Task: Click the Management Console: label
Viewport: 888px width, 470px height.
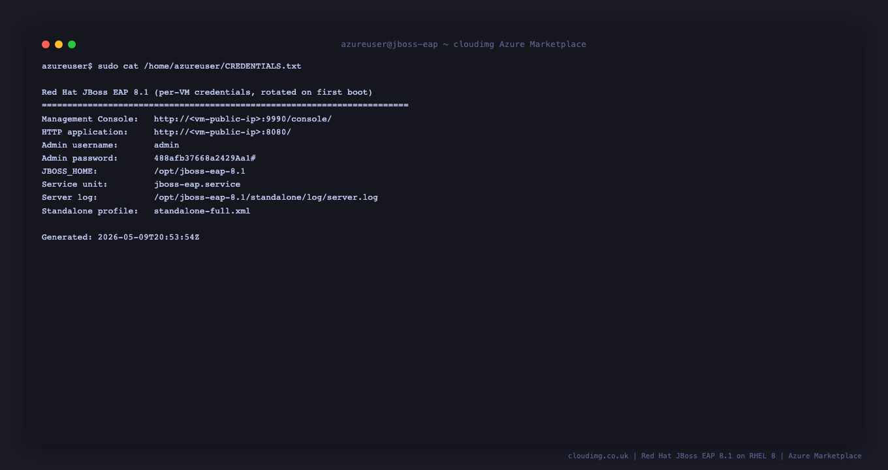Action: pos(90,119)
